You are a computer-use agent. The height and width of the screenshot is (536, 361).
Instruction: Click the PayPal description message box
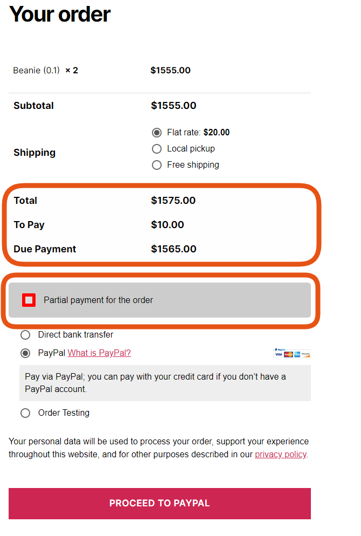pos(165,383)
